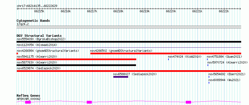Image resolution: width=249 pixels, height=105 pixels.
Task: Click the DGV Structural Variants track title
Action: pos(39,36)
